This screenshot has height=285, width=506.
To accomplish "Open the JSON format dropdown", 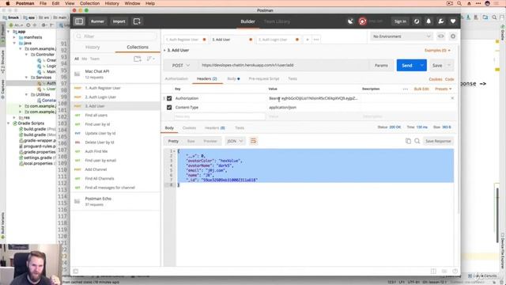I will (x=235, y=141).
